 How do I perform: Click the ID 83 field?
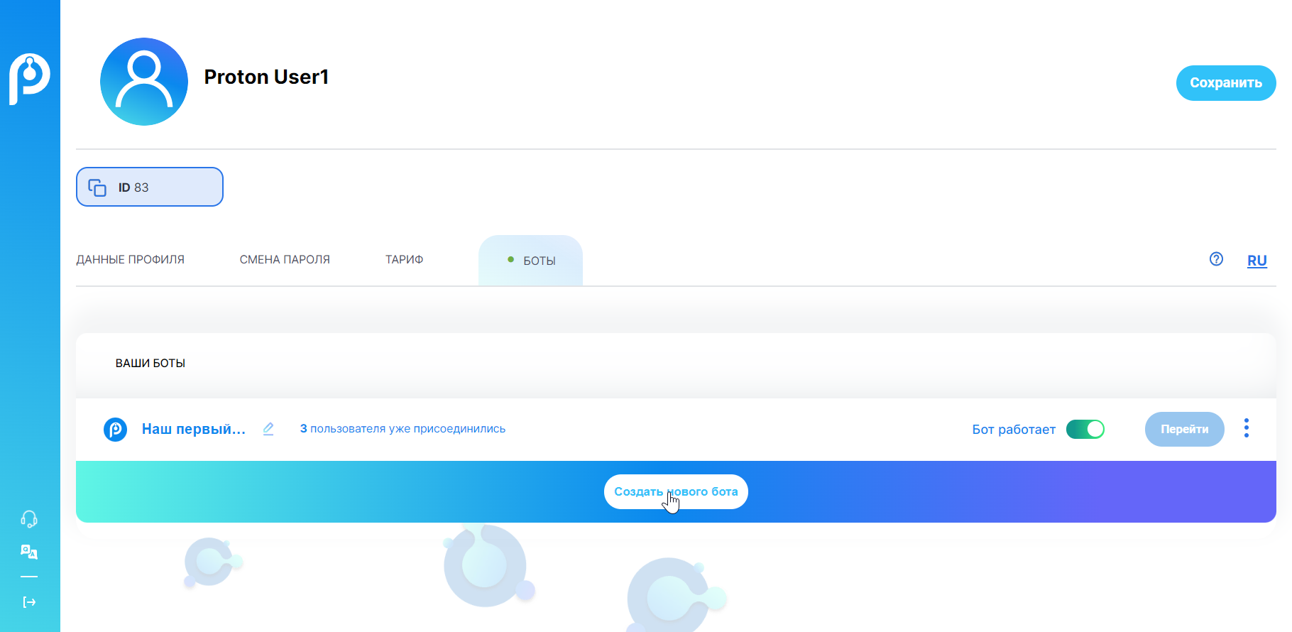point(150,187)
